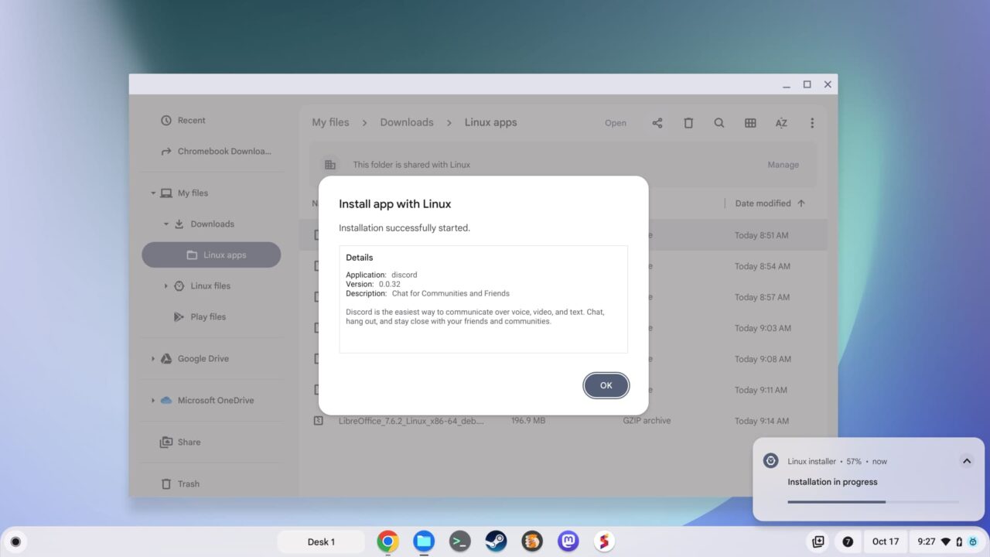
Task: Confirm the dialog with the OK button
Action: pos(606,385)
